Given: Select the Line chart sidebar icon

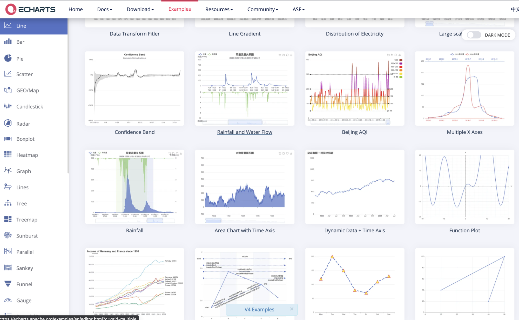Looking at the screenshot, I should click(8, 25).
